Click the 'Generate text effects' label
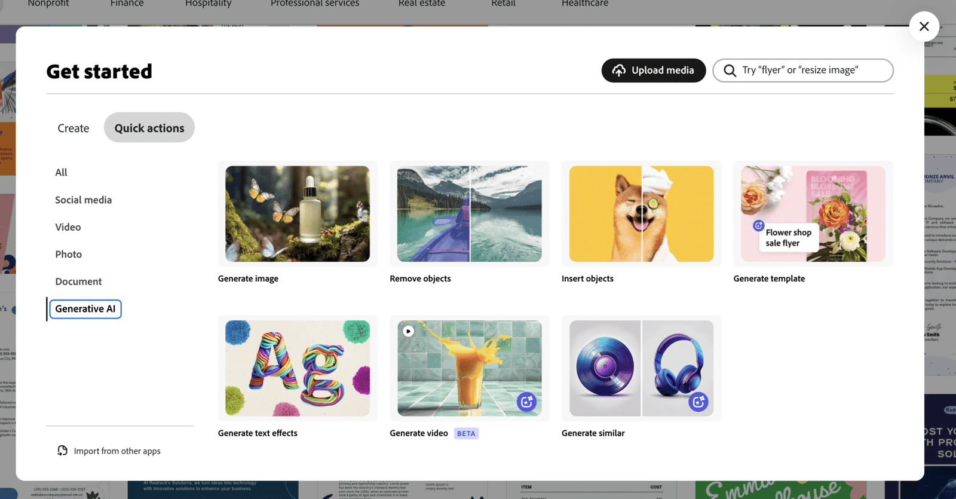 click(258, 433)
